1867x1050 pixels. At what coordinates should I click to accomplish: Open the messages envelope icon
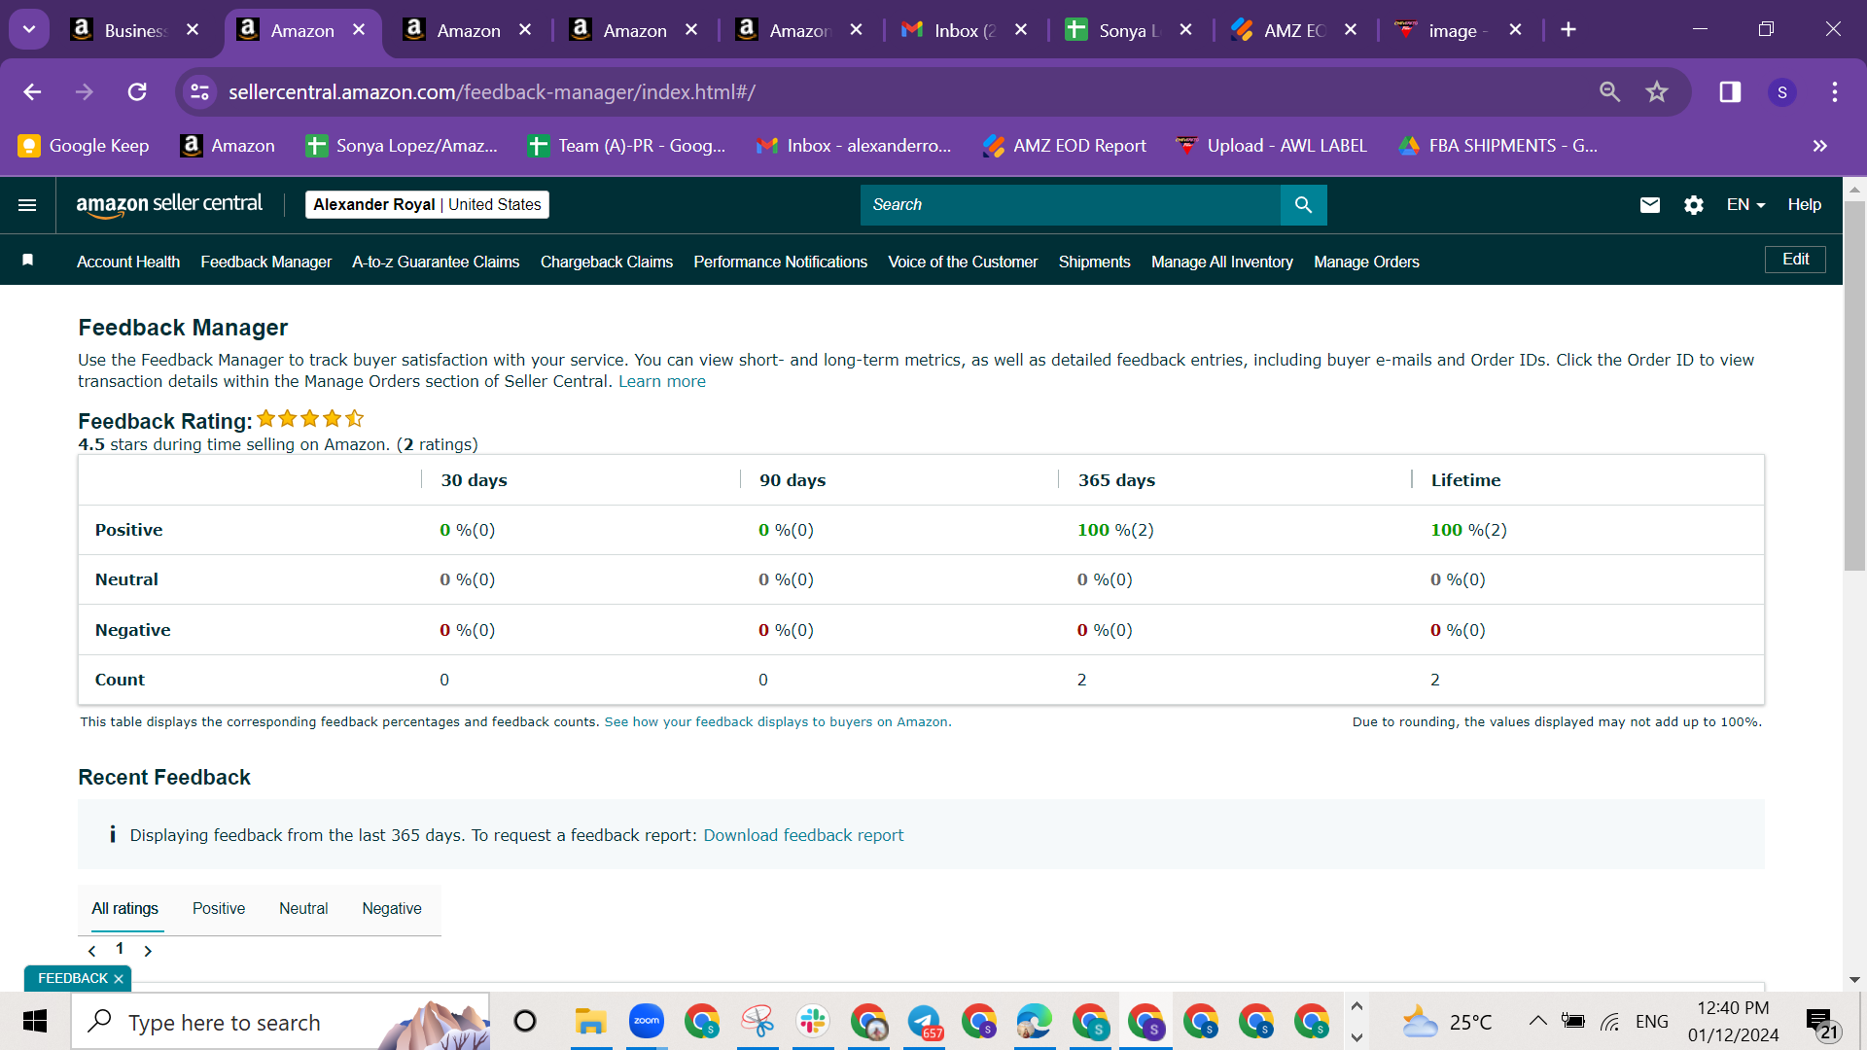(1650, 205)
